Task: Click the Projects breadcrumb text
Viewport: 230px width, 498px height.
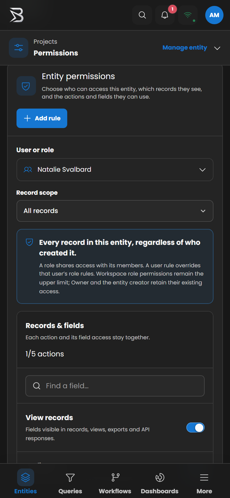Action: (x=45, y=42)
